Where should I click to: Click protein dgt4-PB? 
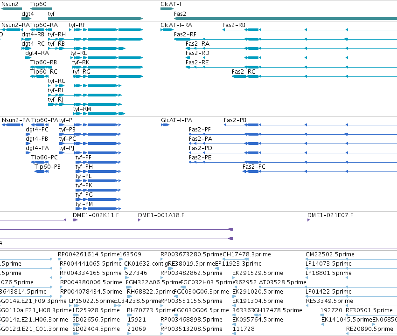(37, 139)
